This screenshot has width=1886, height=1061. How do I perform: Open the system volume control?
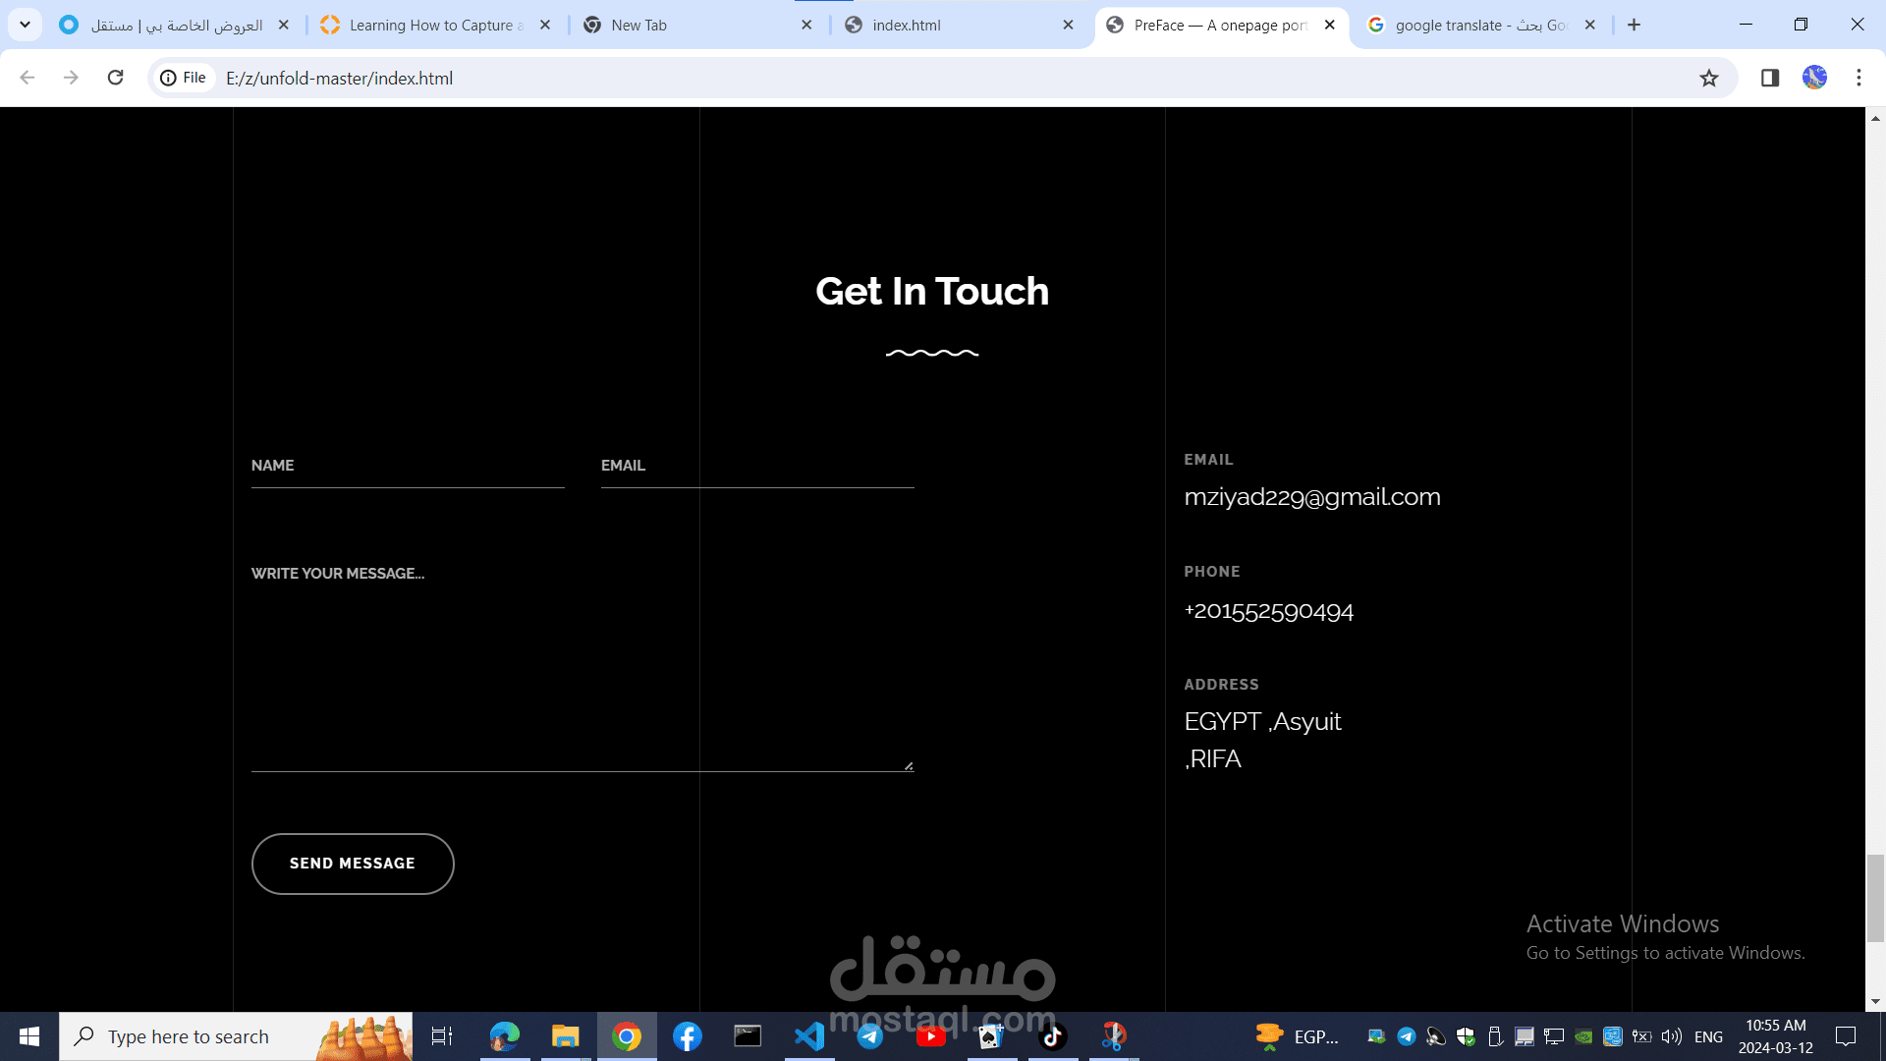coord(1671,1036)
